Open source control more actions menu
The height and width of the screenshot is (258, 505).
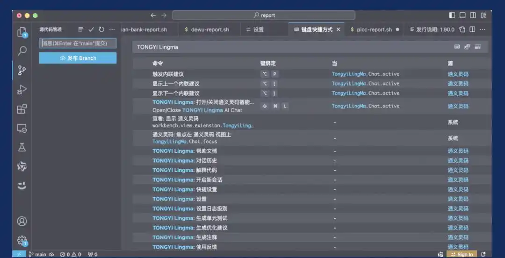(112, 29)
